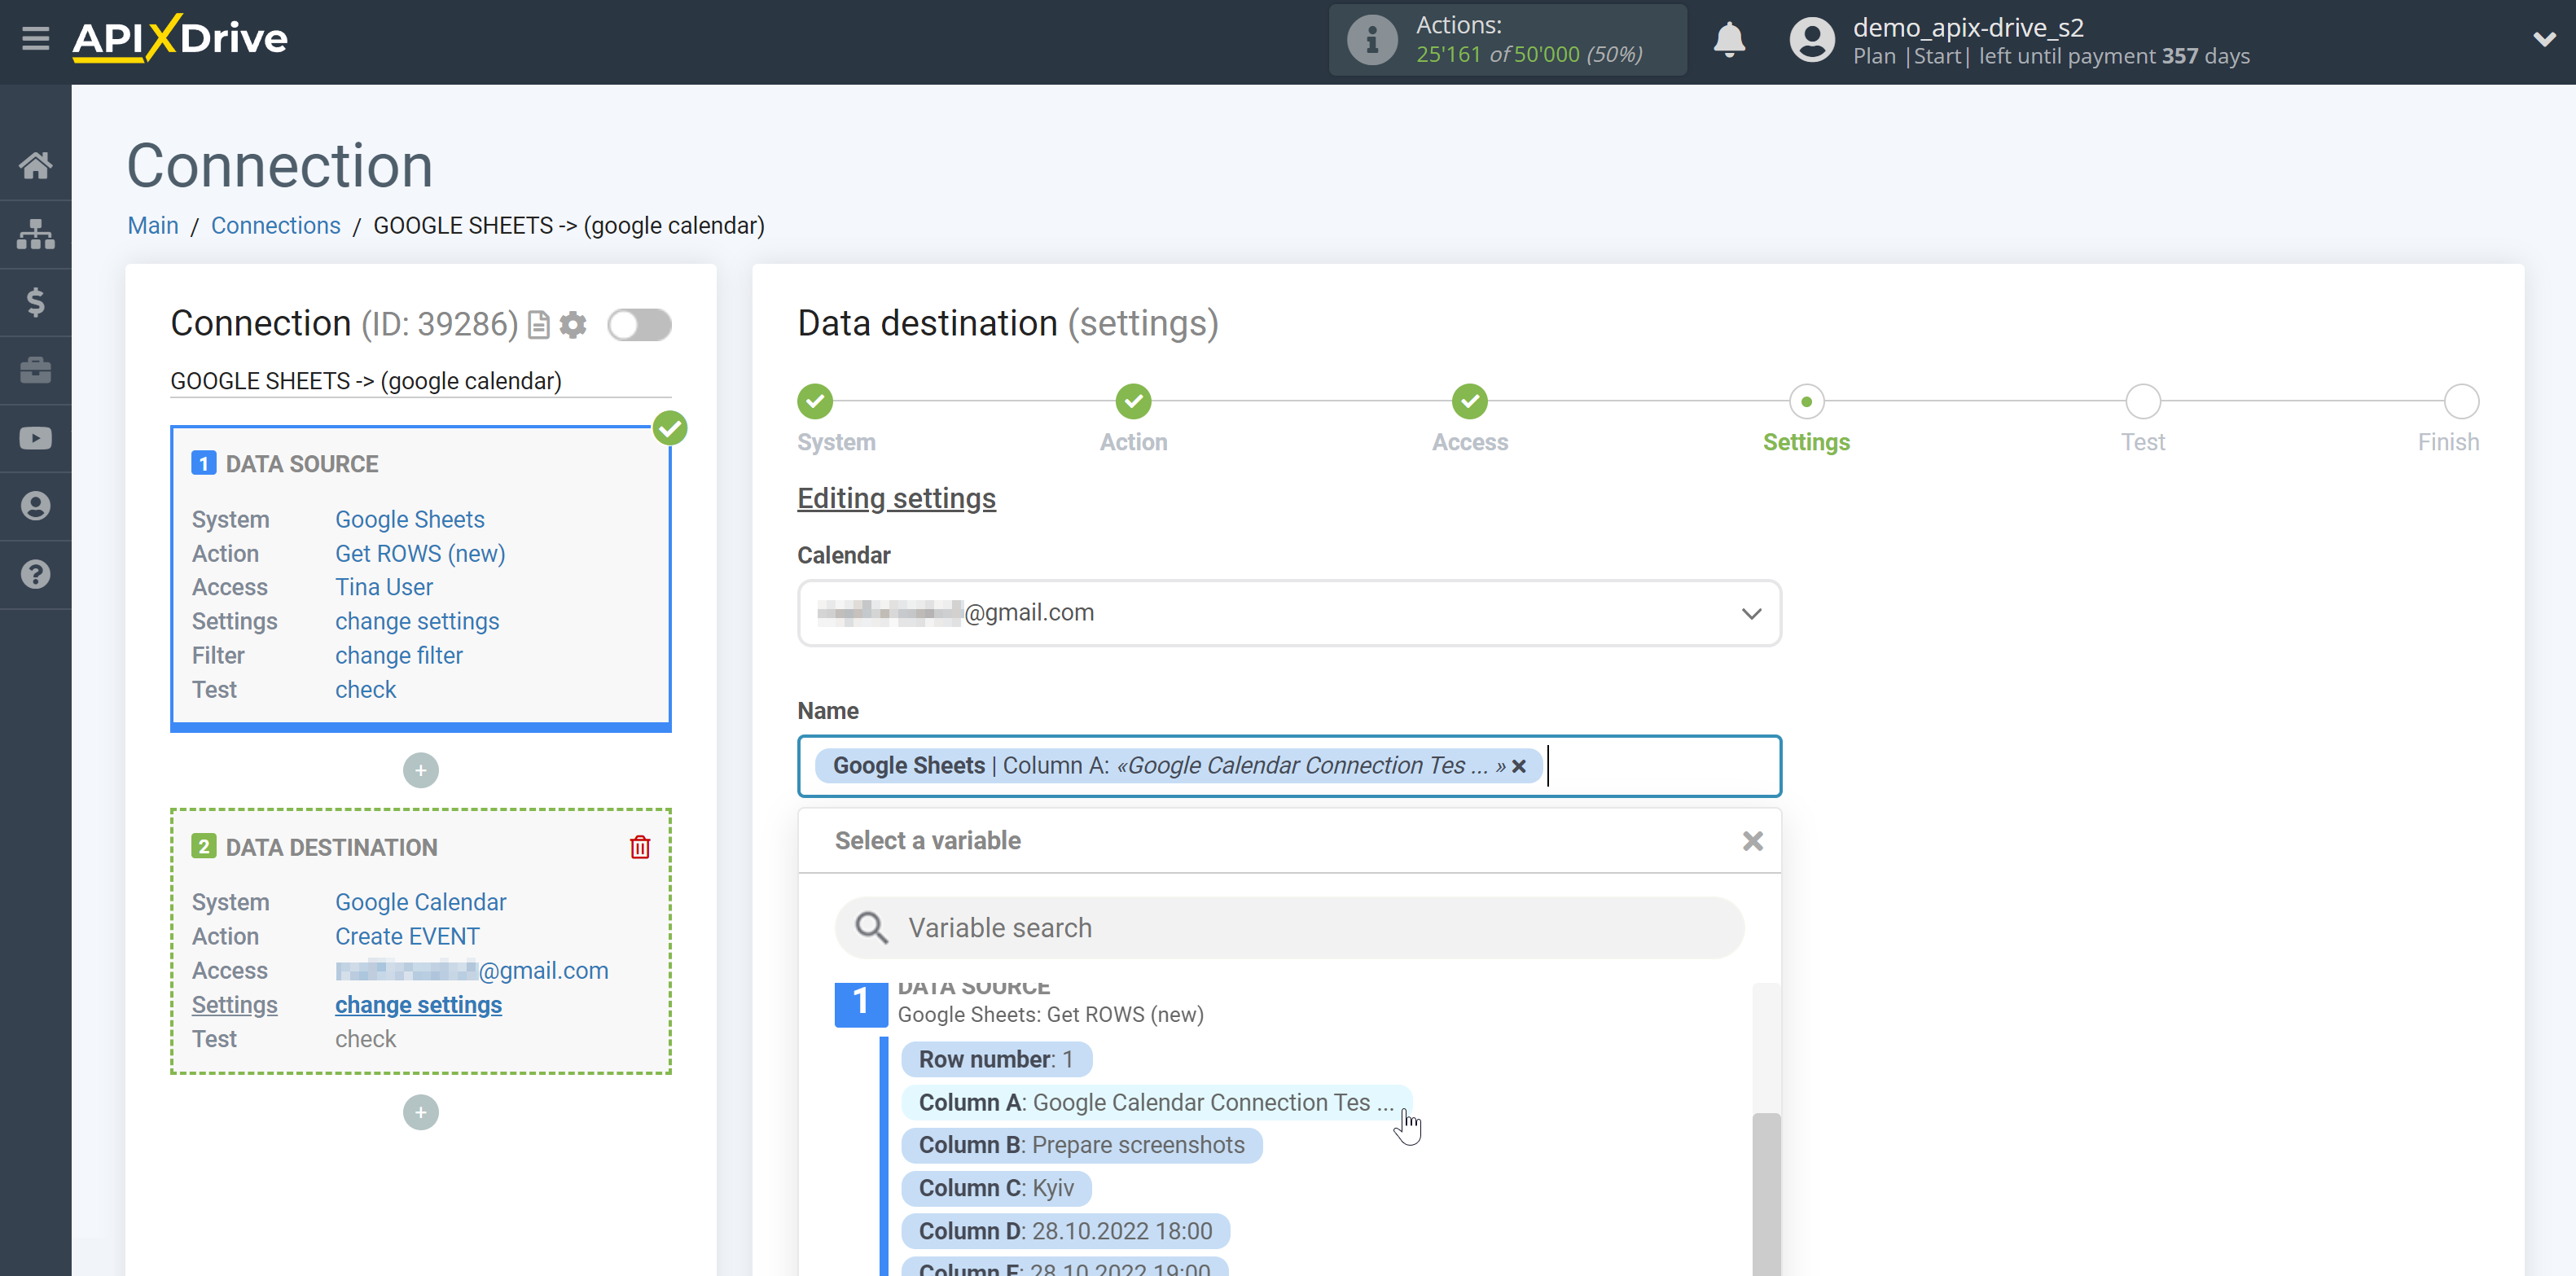
Task: Go to the Test step
Action: tap(2143, 402)
